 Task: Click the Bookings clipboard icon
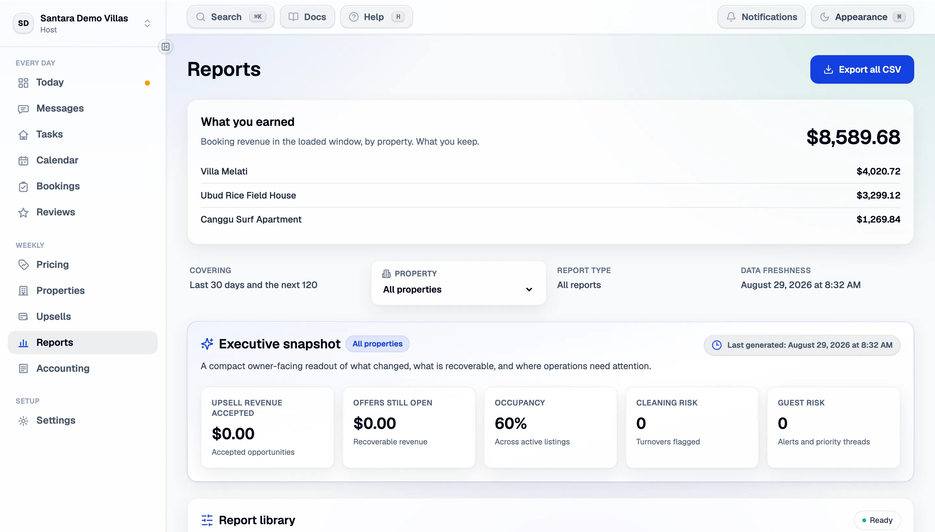(23, 187)
